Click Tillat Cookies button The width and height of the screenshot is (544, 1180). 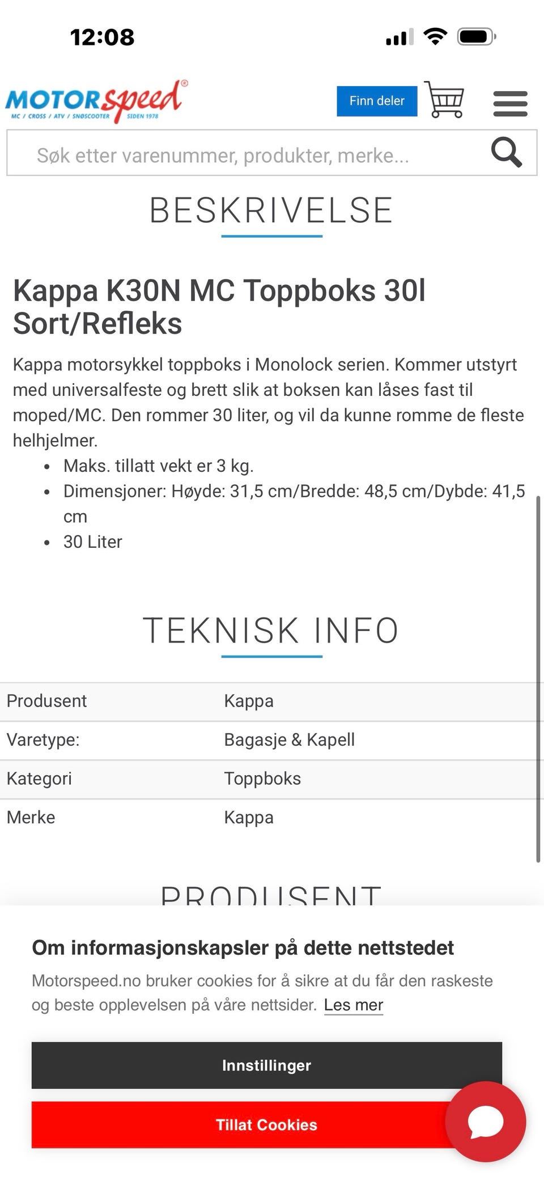(x=266, y=1125)
